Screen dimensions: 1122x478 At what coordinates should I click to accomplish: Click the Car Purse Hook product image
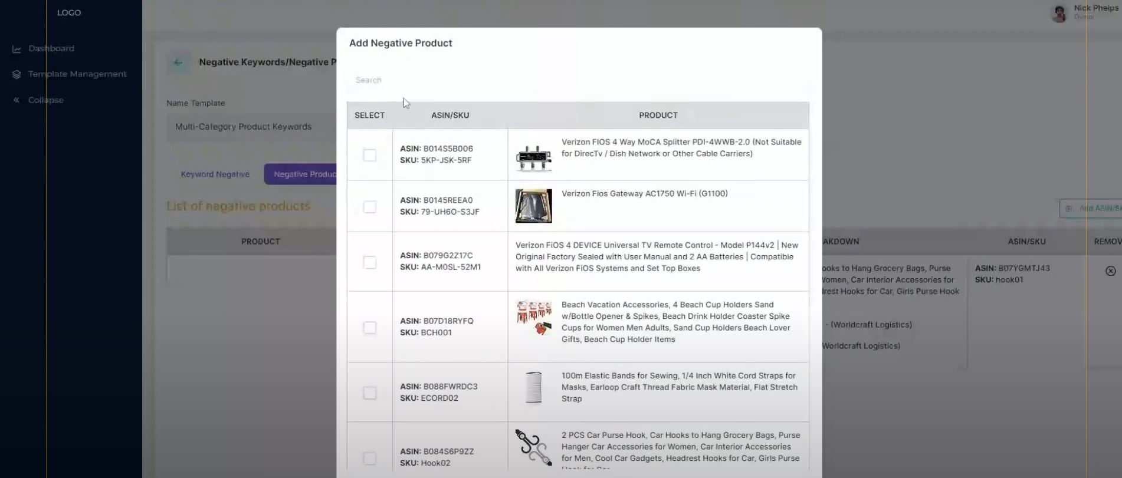tap(534, 447)
